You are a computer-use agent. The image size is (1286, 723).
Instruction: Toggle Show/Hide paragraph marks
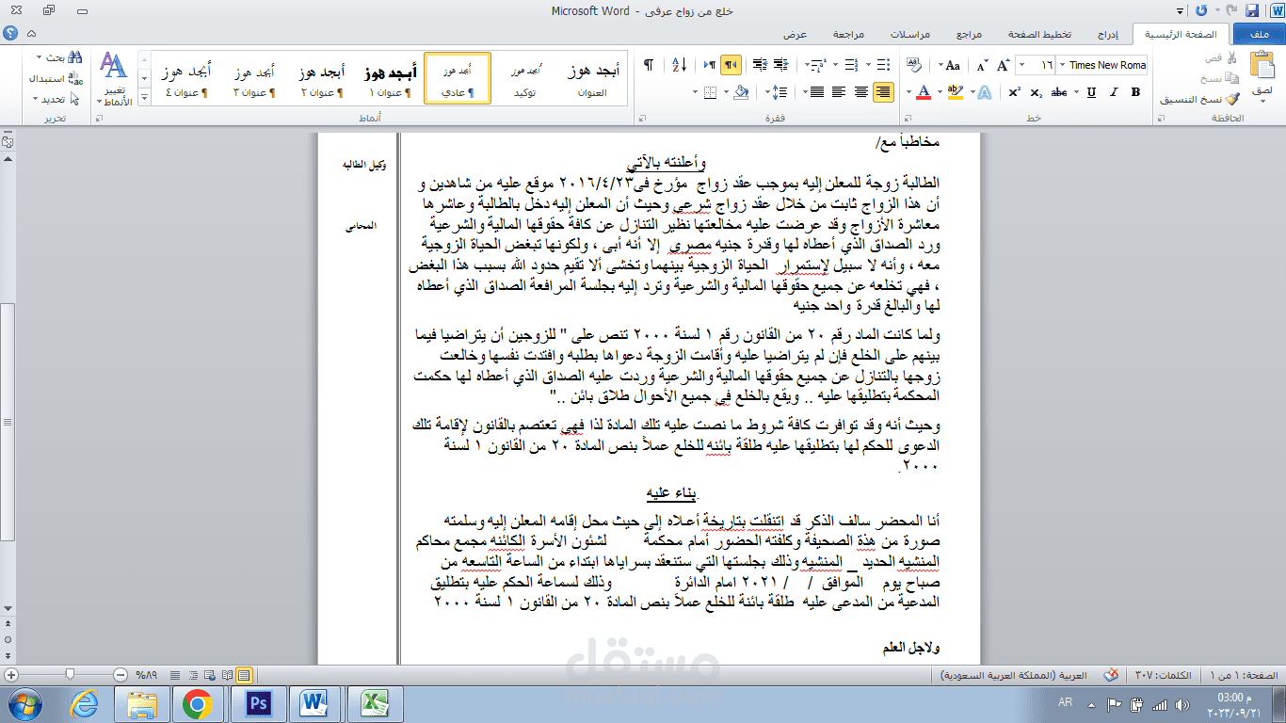[x=649, y=65]
